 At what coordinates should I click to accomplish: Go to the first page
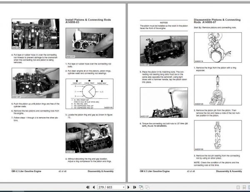pos(87,187)
